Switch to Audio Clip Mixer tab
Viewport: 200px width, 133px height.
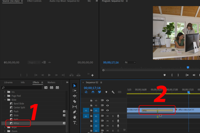65,1
